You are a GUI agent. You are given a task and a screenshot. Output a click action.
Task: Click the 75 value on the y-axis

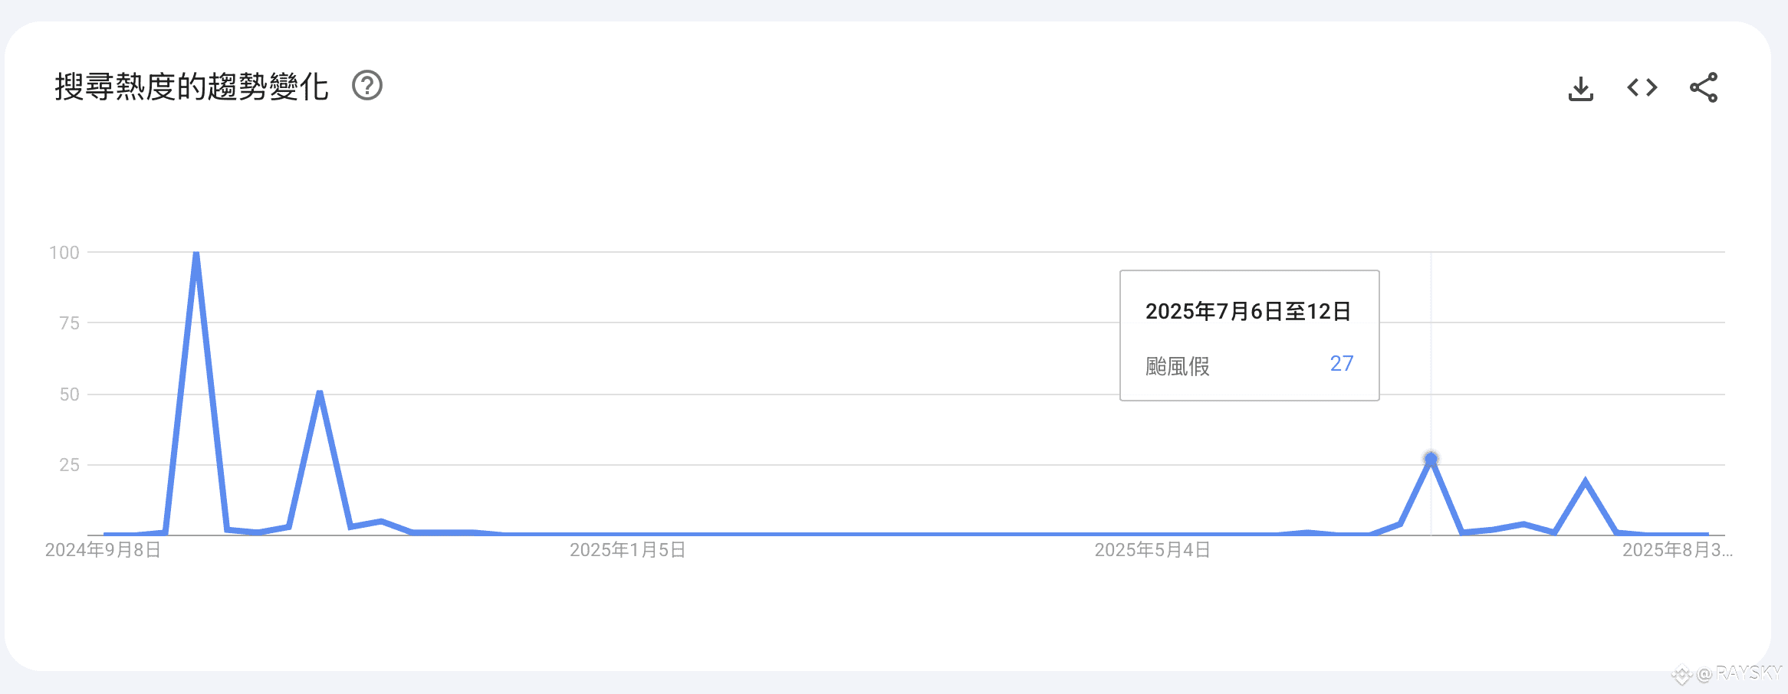pyautogui.click(x=69, y=323)
